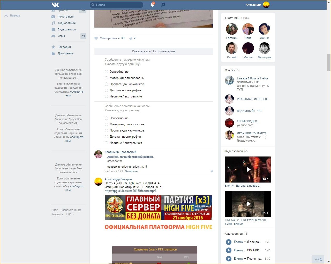
Task: Open the ENEMY ВИДЕО link
Action: pos(247,121)
